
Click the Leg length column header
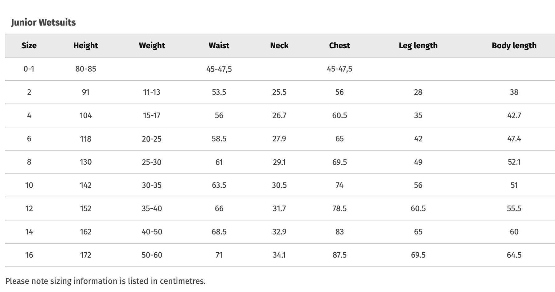point(418,46)
